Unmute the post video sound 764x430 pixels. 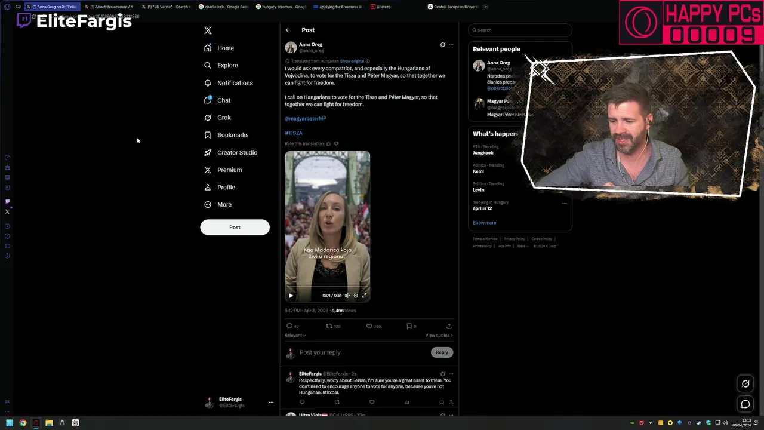(347, 296)
